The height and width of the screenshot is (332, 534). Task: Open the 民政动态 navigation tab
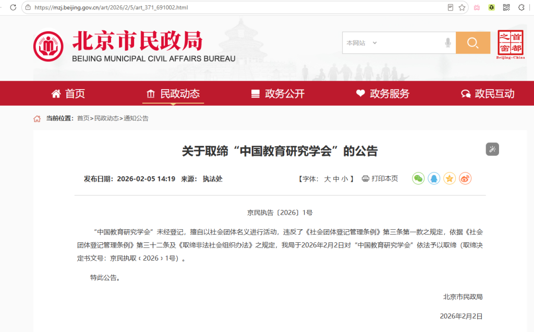(173, 94)
